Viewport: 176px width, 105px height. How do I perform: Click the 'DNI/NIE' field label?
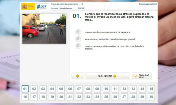click(81, 8)
